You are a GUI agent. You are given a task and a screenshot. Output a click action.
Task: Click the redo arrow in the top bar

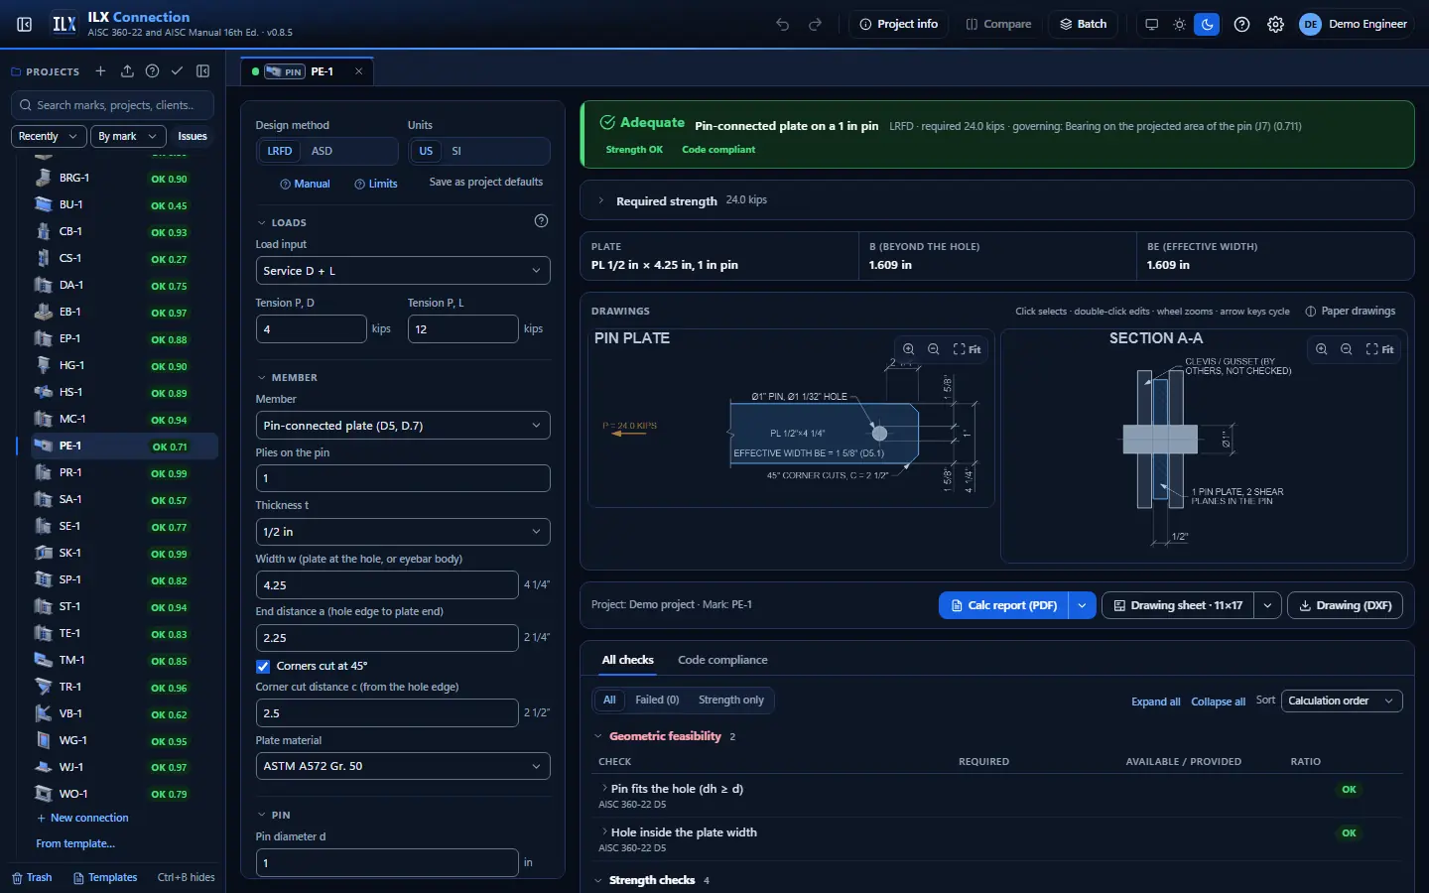(816, 24)
